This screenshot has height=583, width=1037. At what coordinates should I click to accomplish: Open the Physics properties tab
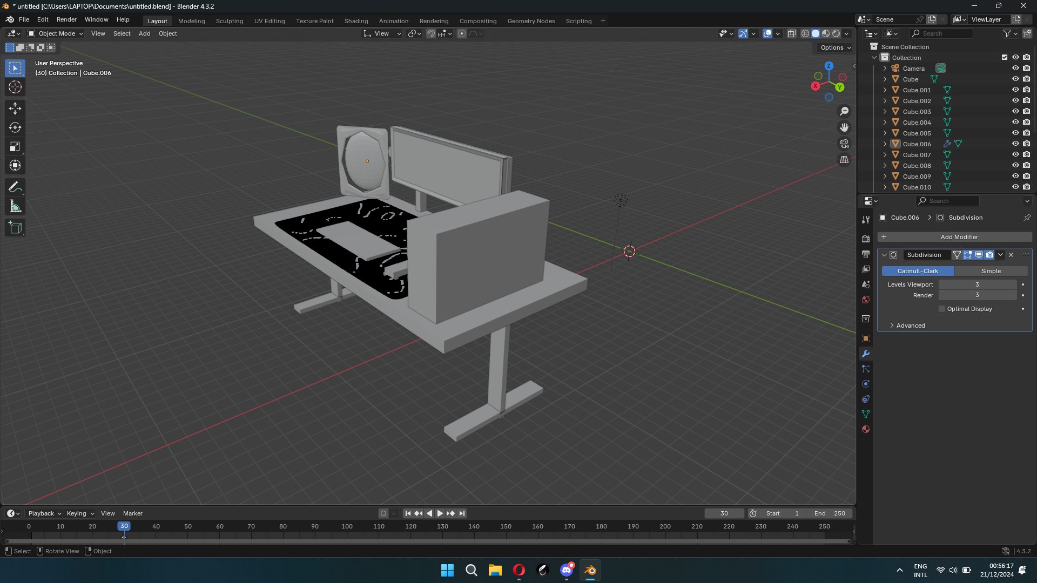[866, 384]
